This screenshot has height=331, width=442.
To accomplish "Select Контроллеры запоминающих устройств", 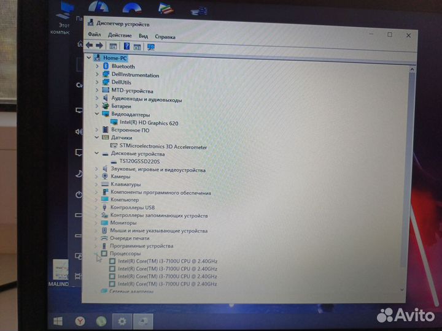I will click(x=159, y=215).
